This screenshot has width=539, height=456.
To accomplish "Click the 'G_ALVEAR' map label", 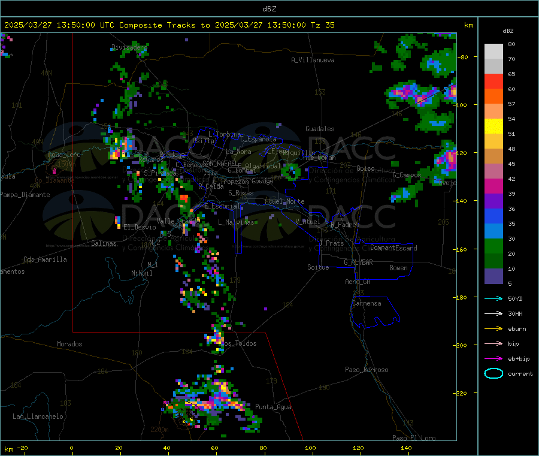I will point(358,262).
